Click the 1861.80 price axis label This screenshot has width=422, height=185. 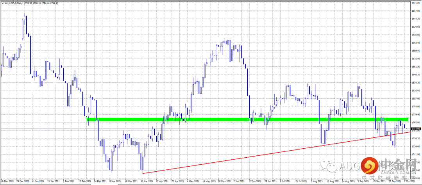pos(416,67)
